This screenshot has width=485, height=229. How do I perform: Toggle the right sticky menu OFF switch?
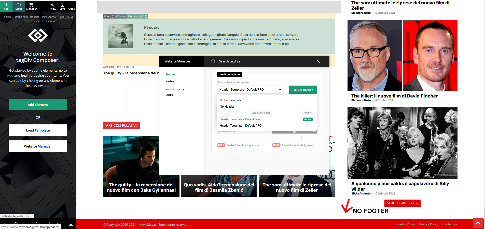pos(276,145)
